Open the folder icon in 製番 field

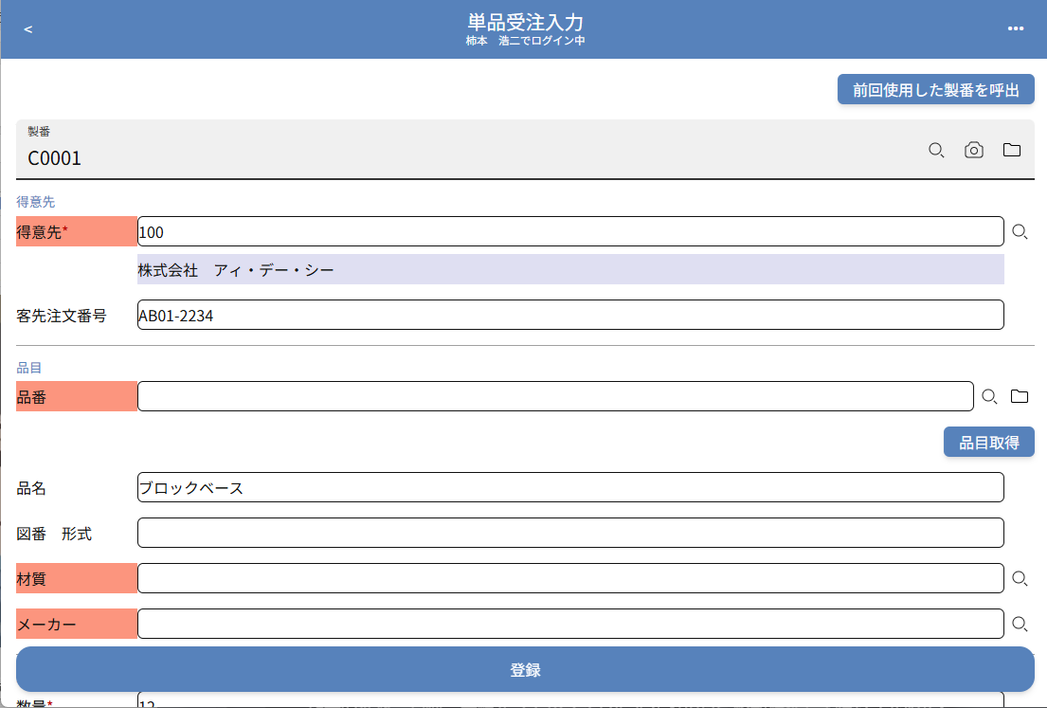(1012, 150)
